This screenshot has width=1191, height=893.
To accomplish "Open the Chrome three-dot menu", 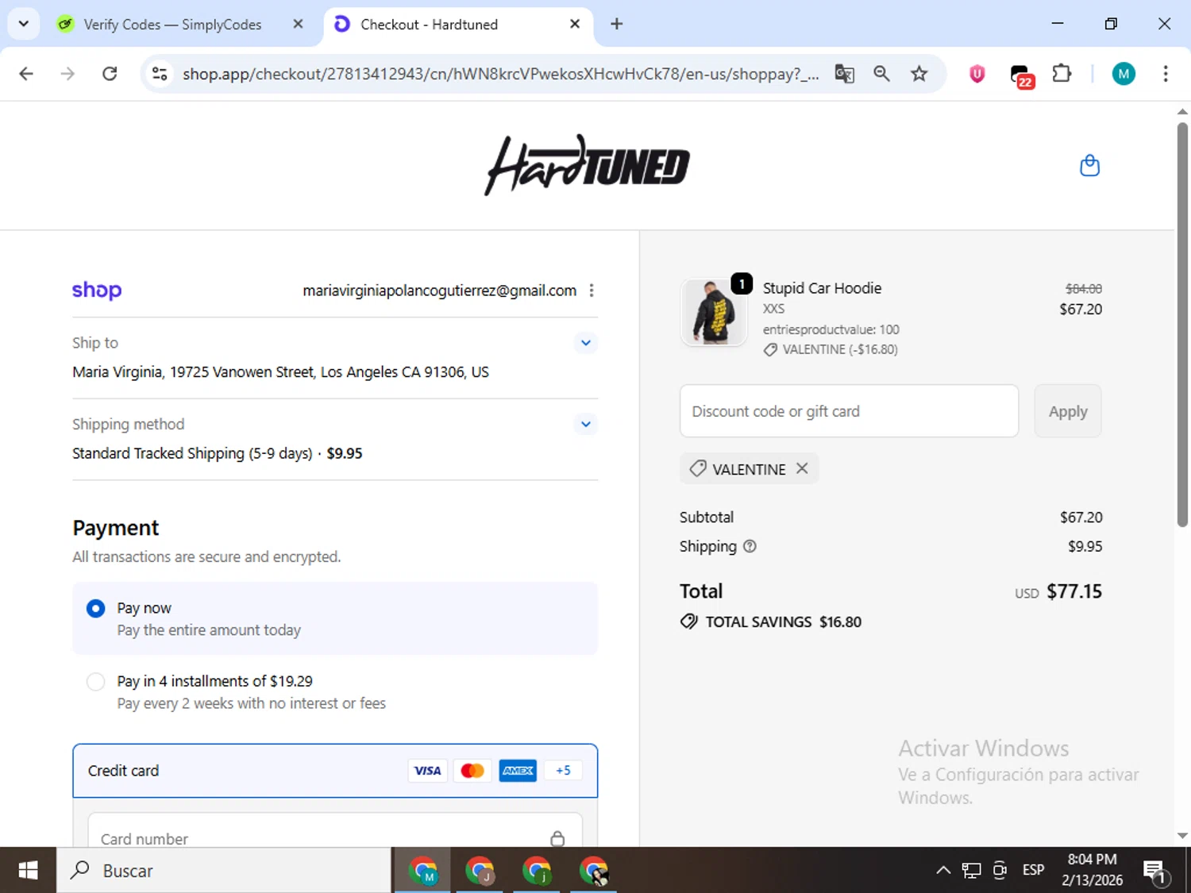I will (1166, 74).
